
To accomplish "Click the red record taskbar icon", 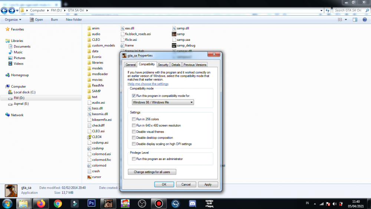I will [x=159, y=203].
